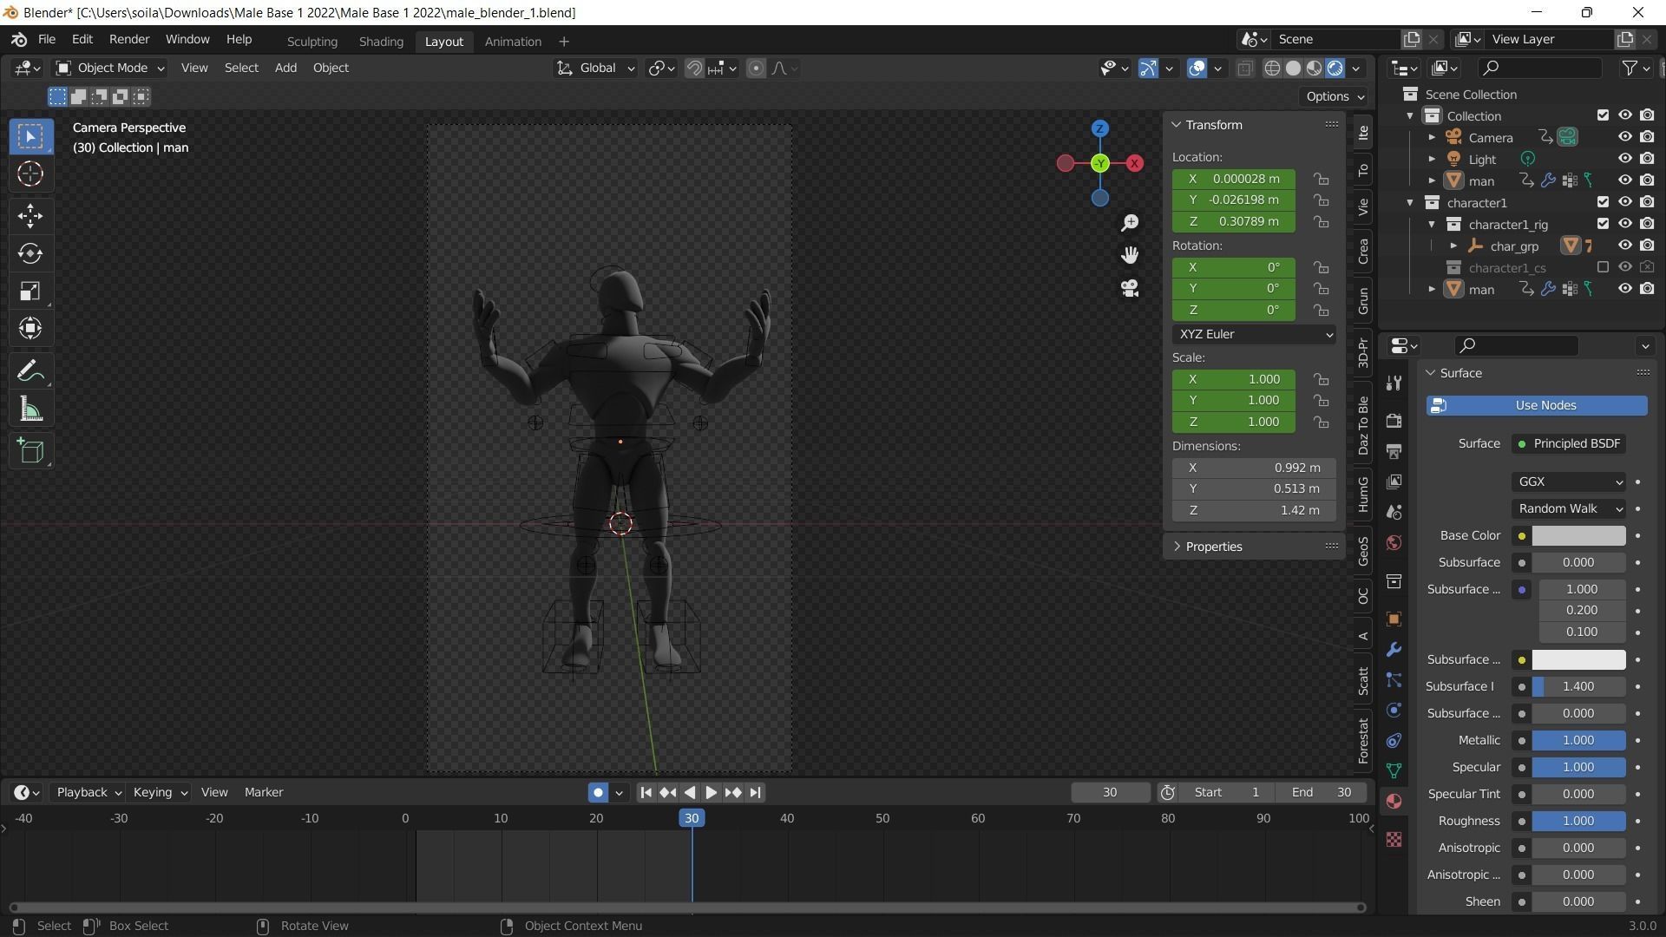Hide the Camera object in viewport
This screenshot has width=1666, height=937.
point(1624,137)
